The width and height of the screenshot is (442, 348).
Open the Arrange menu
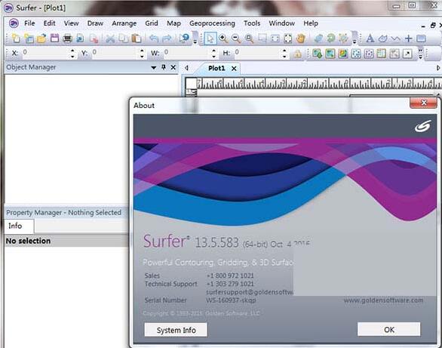(x=124, y=23)
